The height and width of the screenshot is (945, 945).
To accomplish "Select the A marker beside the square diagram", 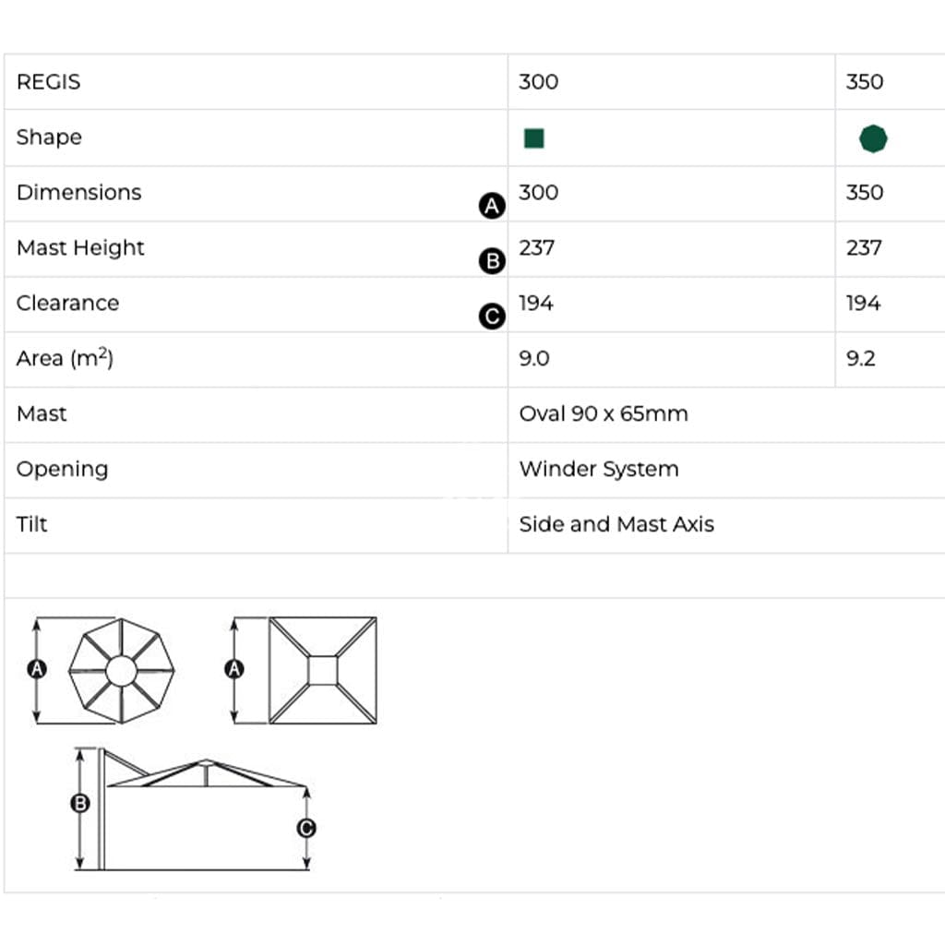I will click(234, 669).
